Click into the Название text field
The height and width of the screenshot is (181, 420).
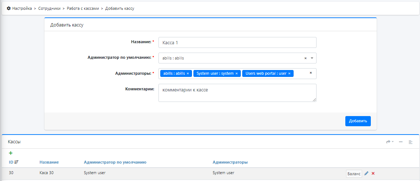(237, 42)
